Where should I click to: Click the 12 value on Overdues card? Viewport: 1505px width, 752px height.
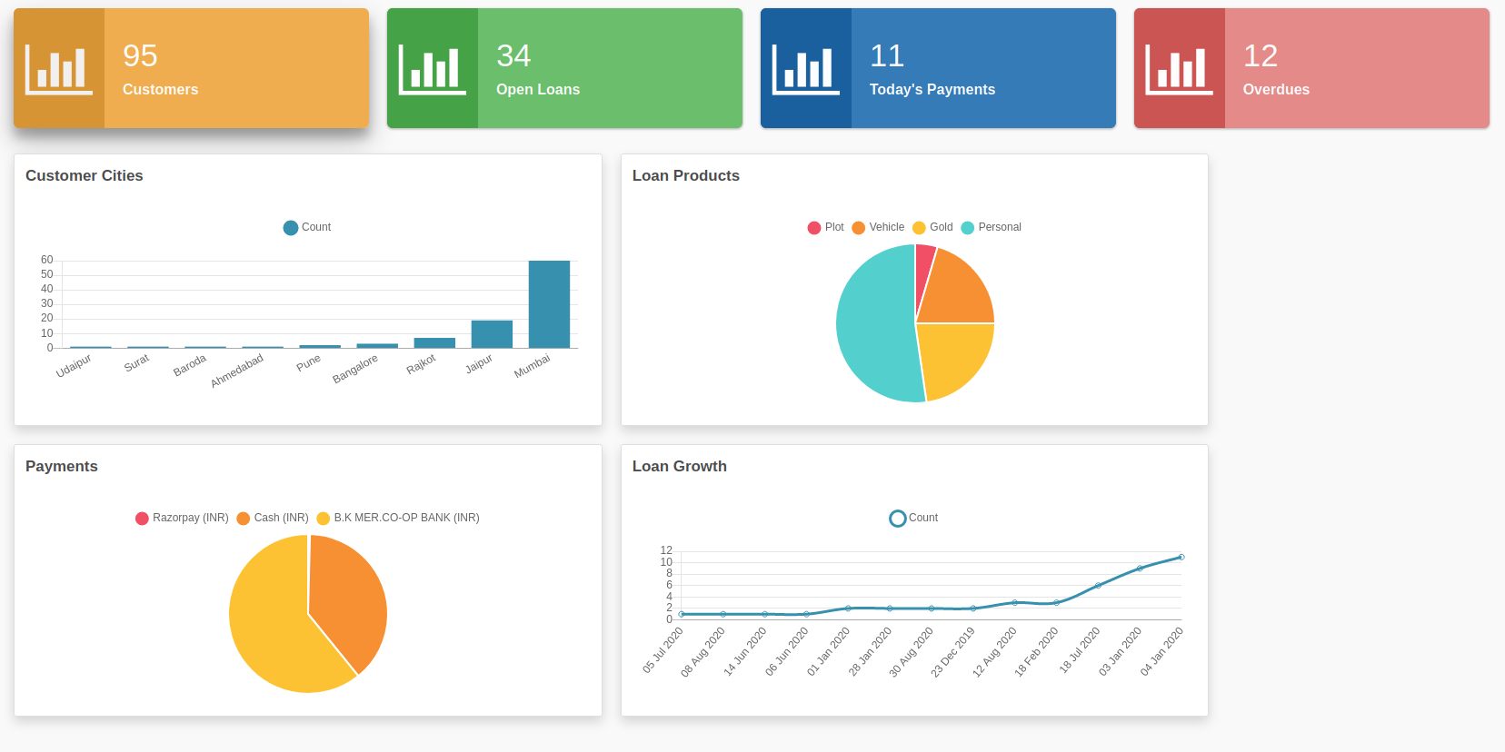tap(1261, 56)
